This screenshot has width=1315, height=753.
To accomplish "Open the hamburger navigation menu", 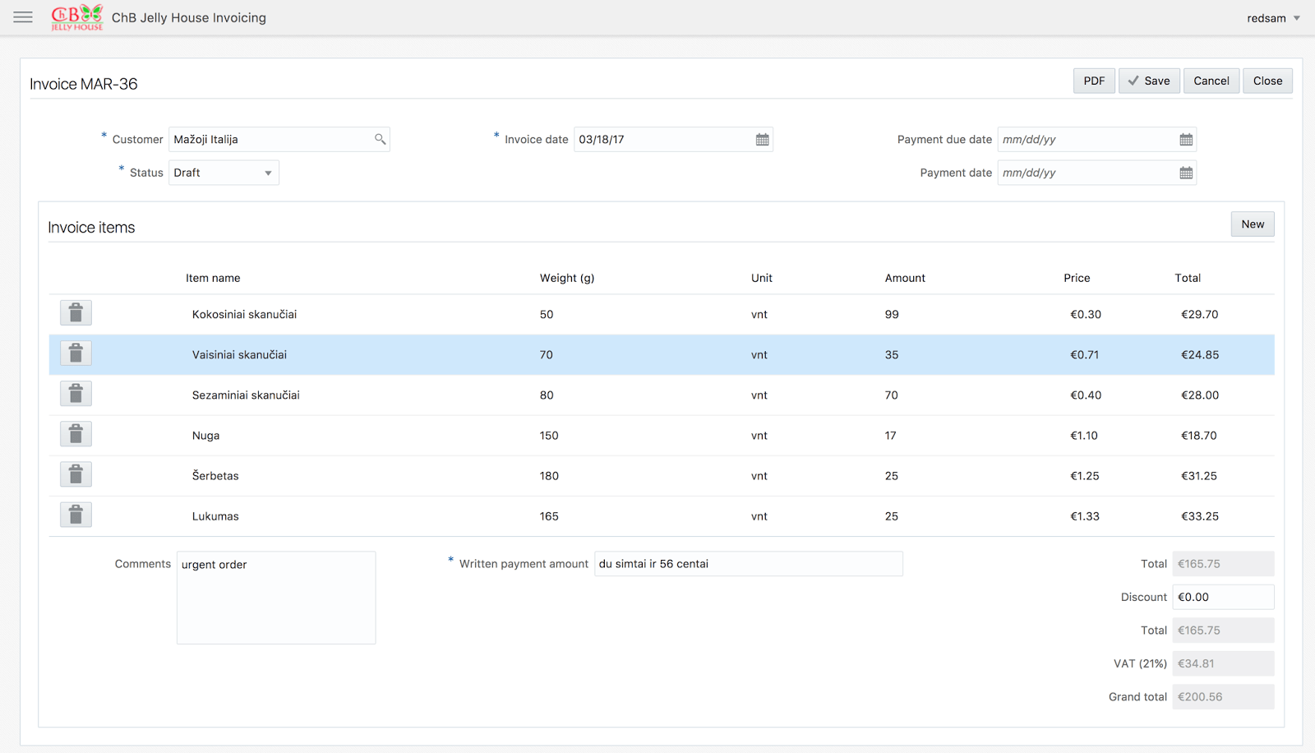I will [23, 17].
